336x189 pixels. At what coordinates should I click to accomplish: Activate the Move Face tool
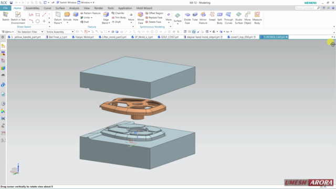point(140,18)
